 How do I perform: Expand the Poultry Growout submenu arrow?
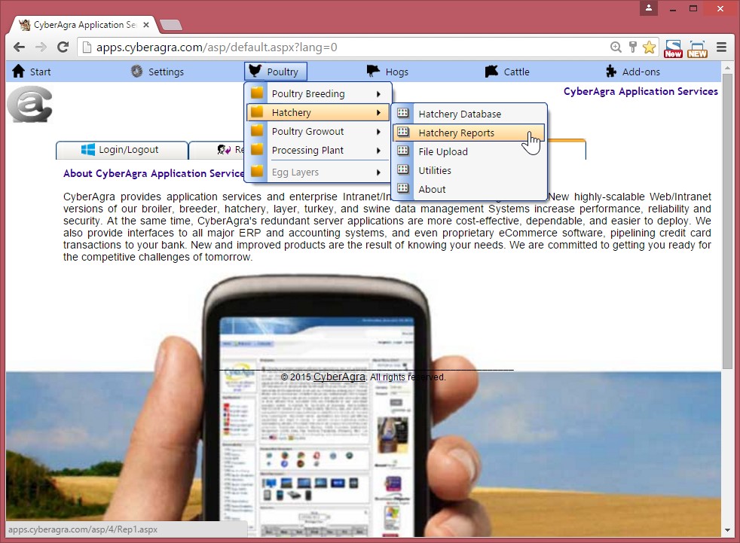[x=378, y=132]
